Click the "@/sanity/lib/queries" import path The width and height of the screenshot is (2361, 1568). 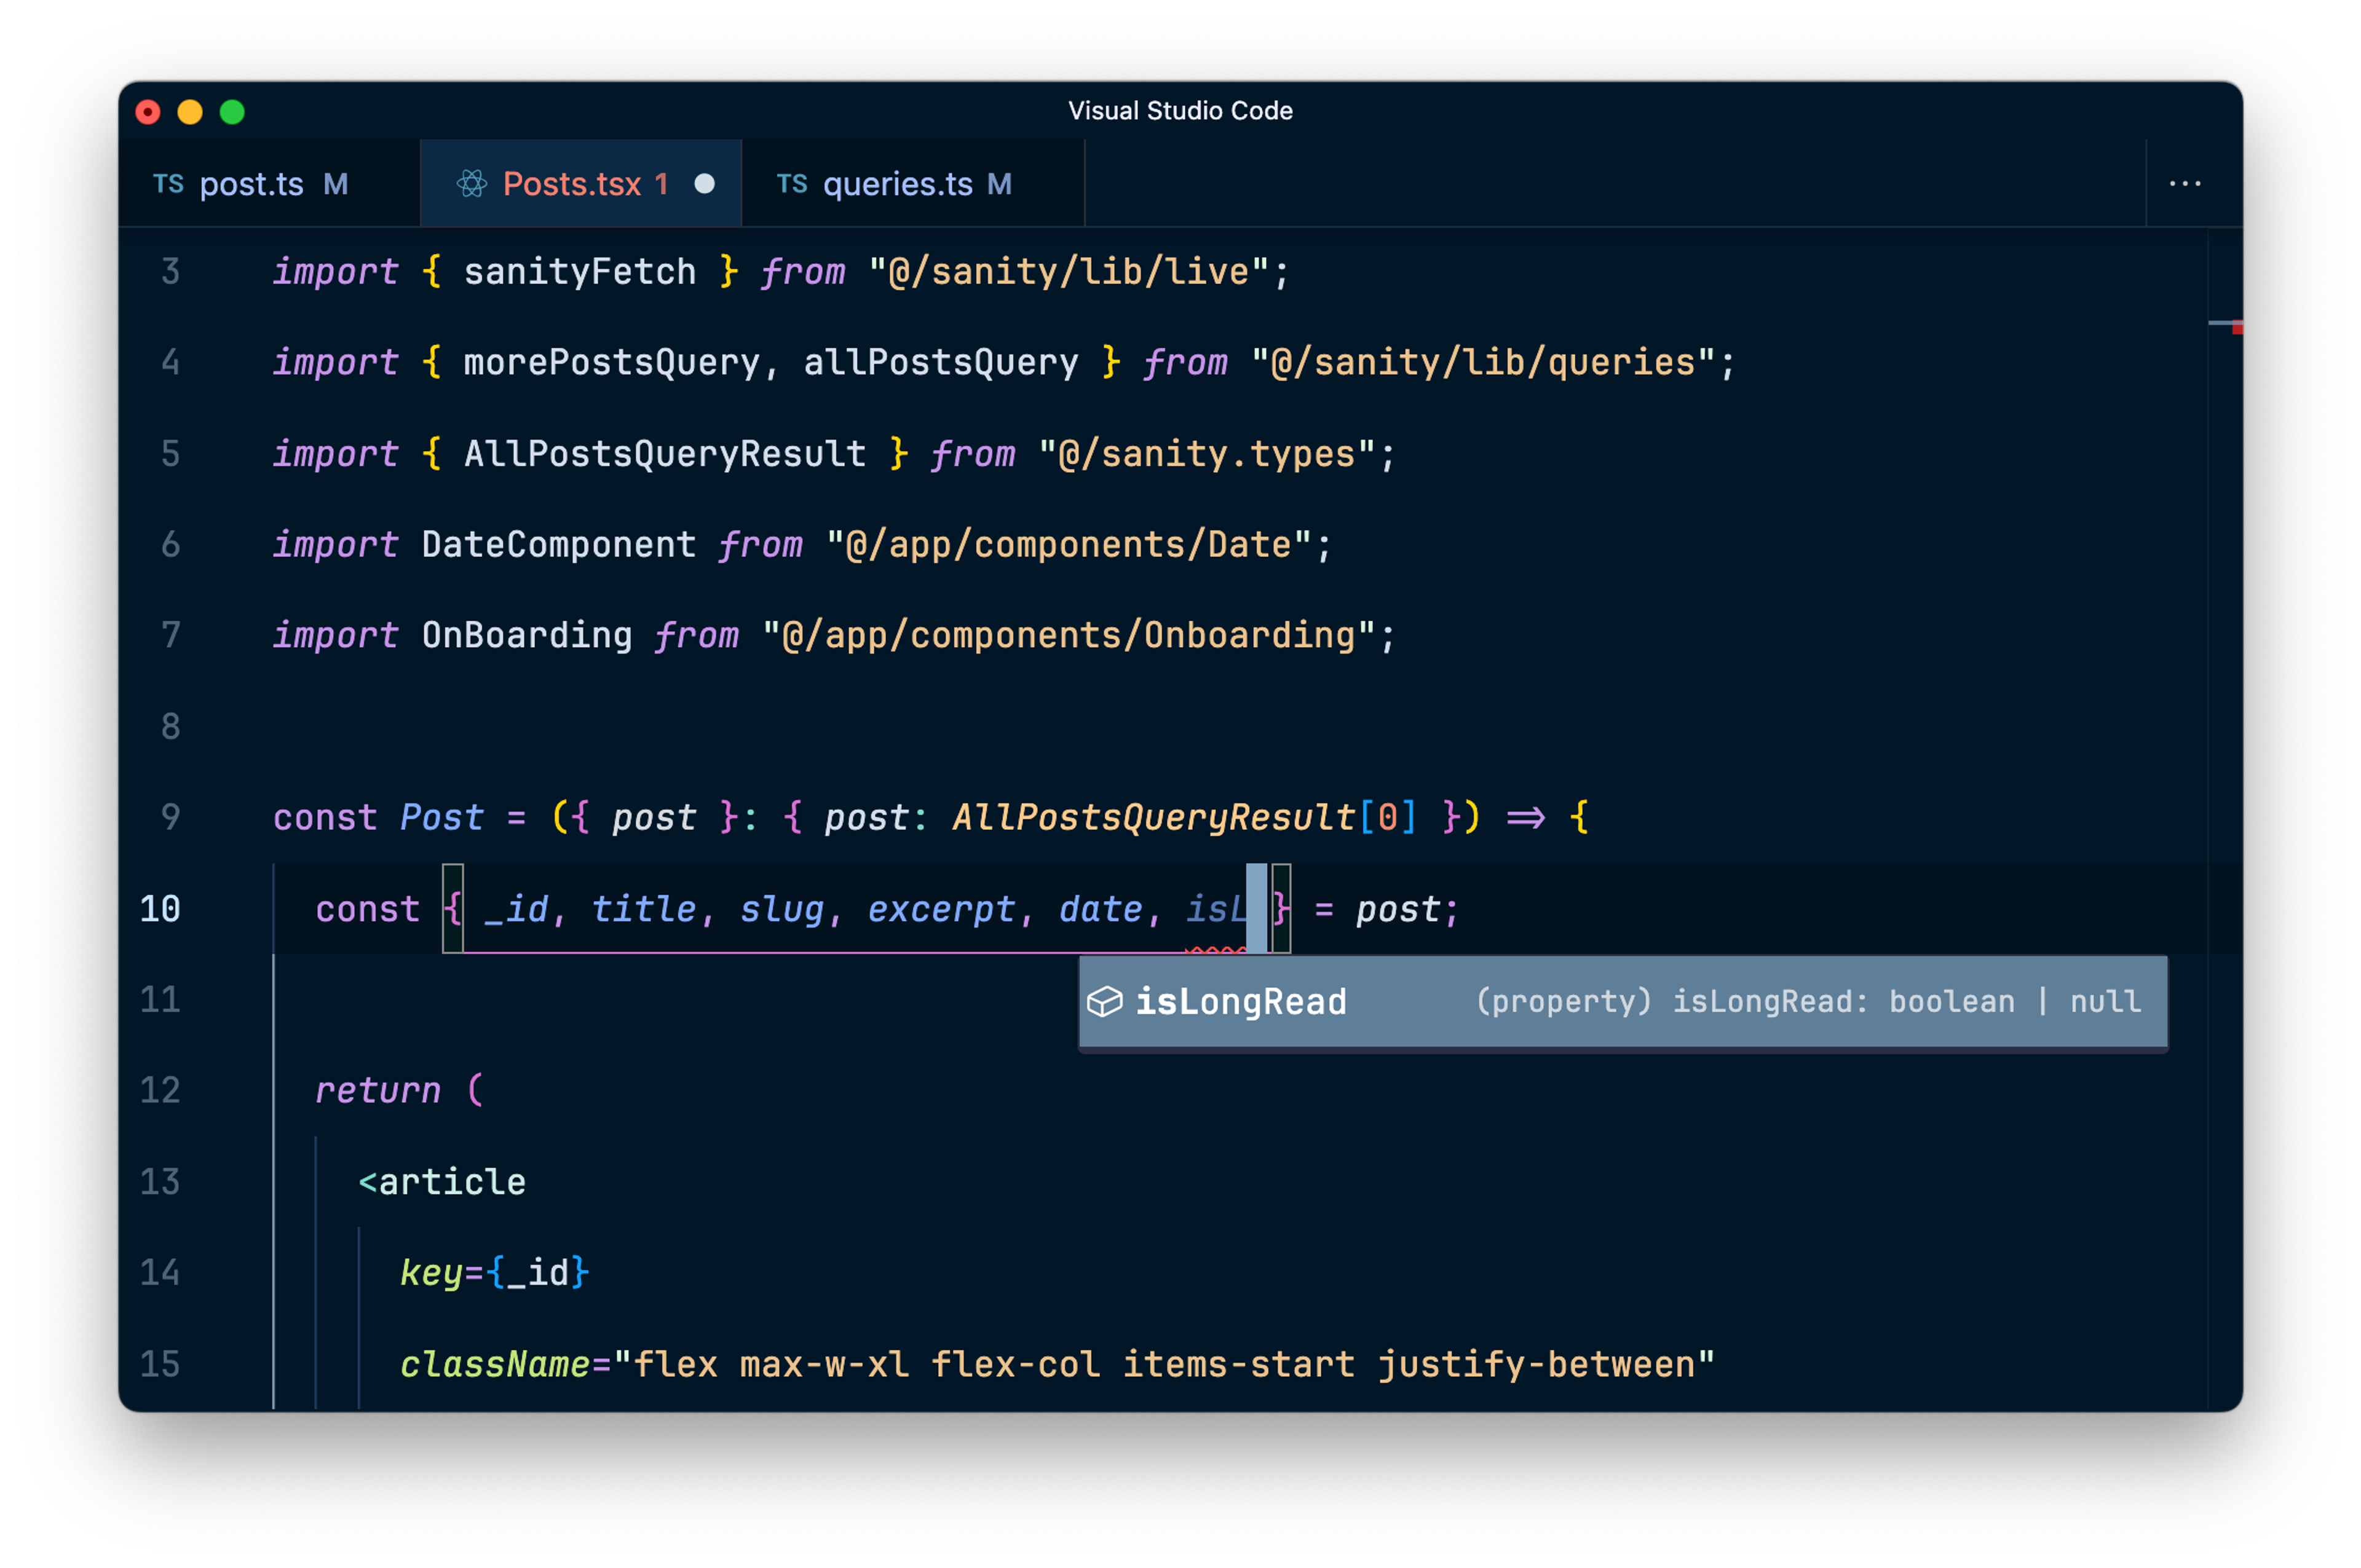point(1483,362)
